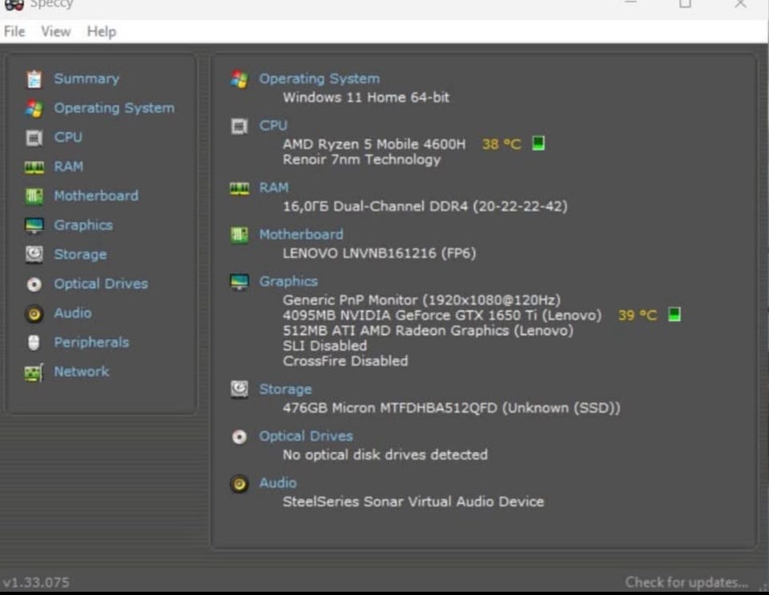Click 'SLI Disabled' text

click(x=324, y=345)
